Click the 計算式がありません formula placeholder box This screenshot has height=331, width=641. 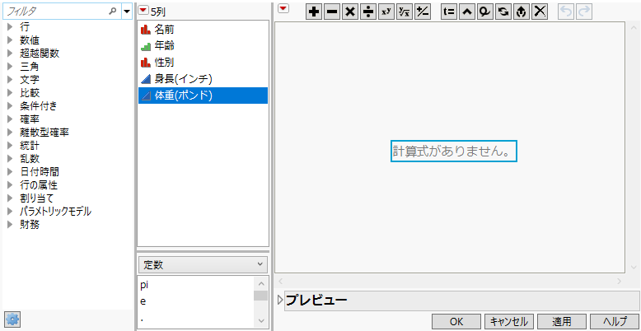(454, 152)
